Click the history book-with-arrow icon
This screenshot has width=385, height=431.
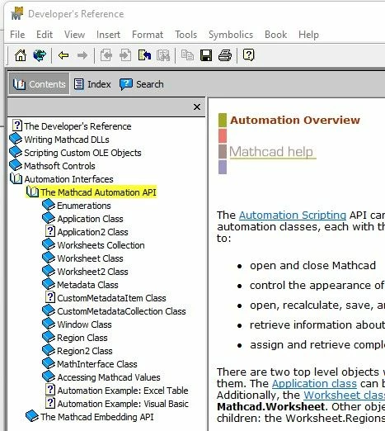coord(144,55)
